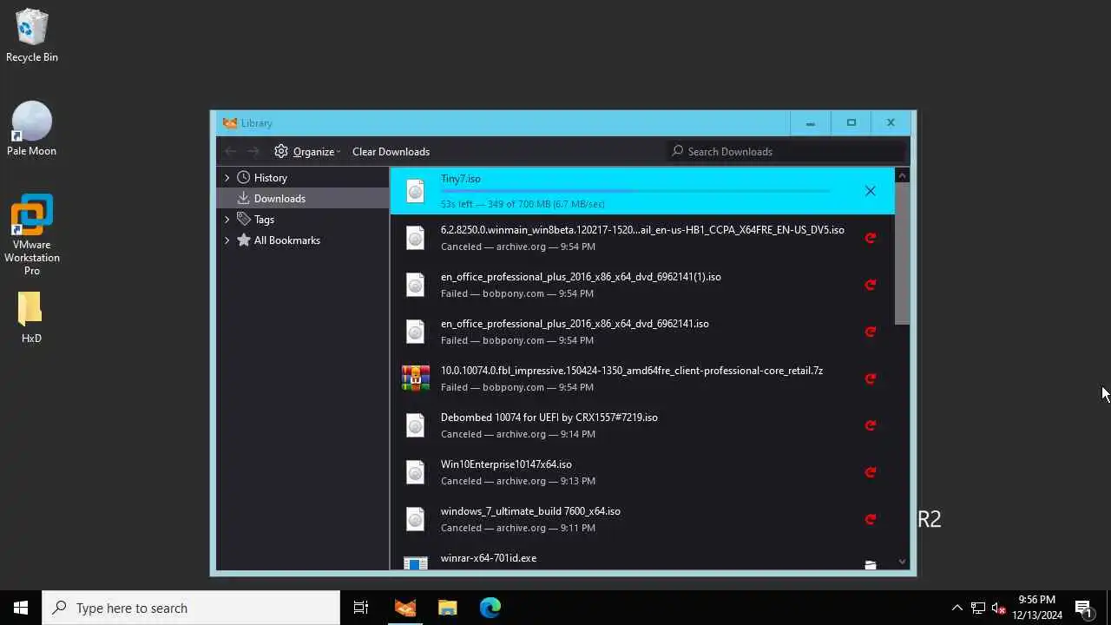Click the taskbar search box
This screenshot has width=1111, height=625.
point(191,608)
